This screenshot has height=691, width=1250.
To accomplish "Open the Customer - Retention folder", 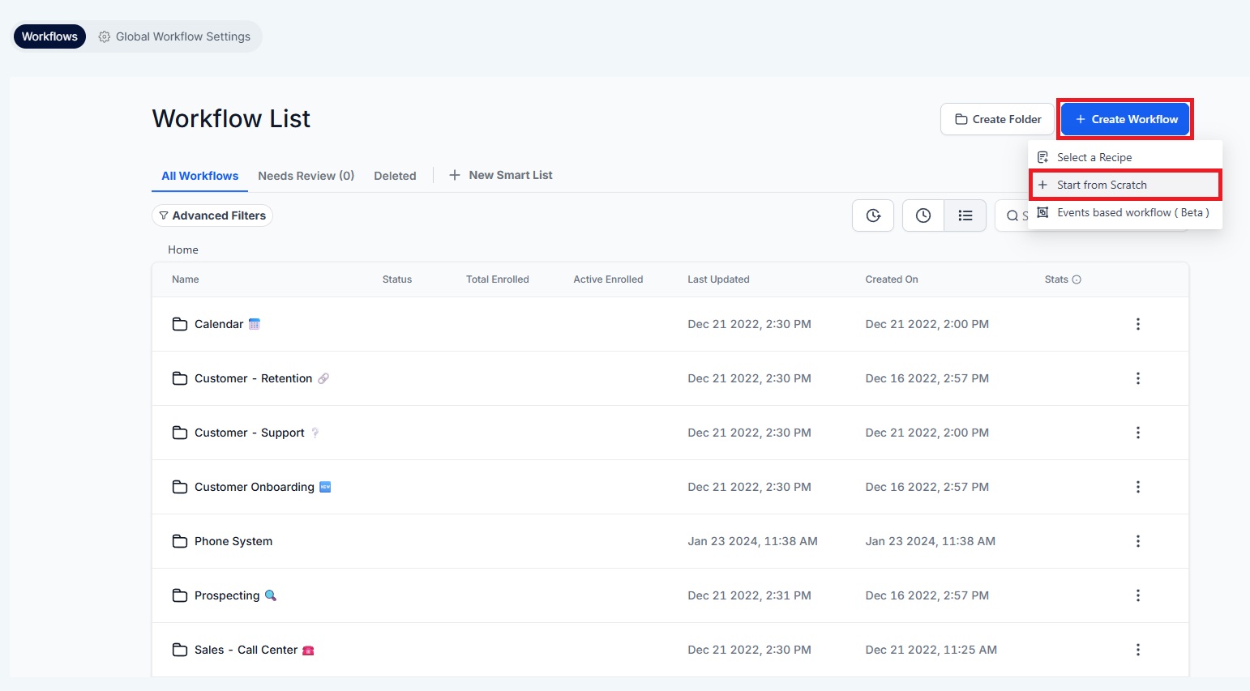I will tap(253, 378).
